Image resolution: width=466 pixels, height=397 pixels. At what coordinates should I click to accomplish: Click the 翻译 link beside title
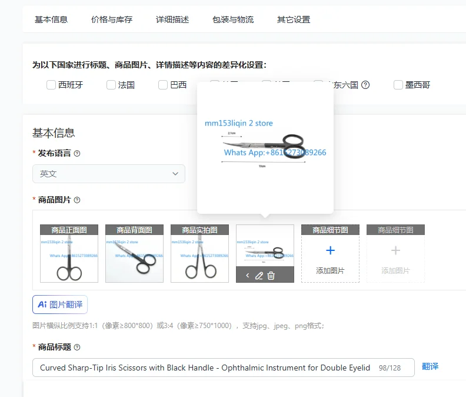[430, 366]
